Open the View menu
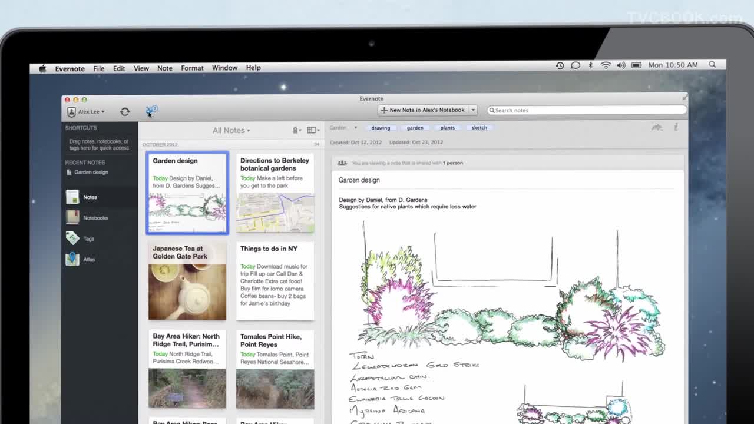754x424 pixels. coord(141,68)
